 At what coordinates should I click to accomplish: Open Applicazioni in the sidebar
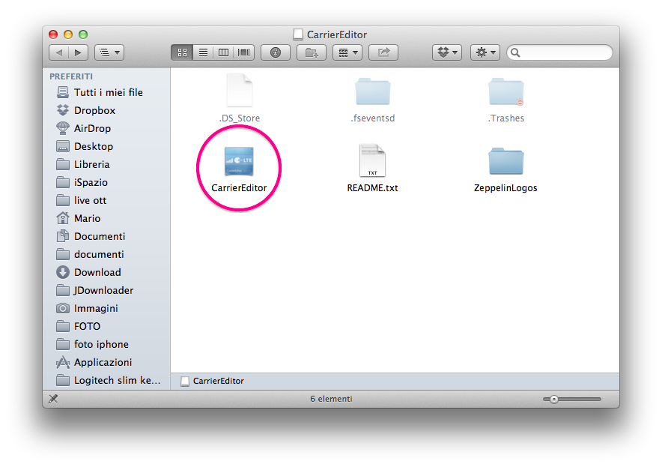point(103,362)
